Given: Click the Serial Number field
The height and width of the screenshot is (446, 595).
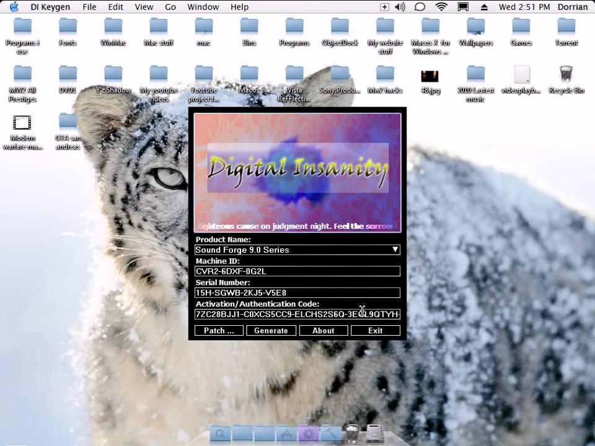Looking at the screenshot, I should 297,293.
